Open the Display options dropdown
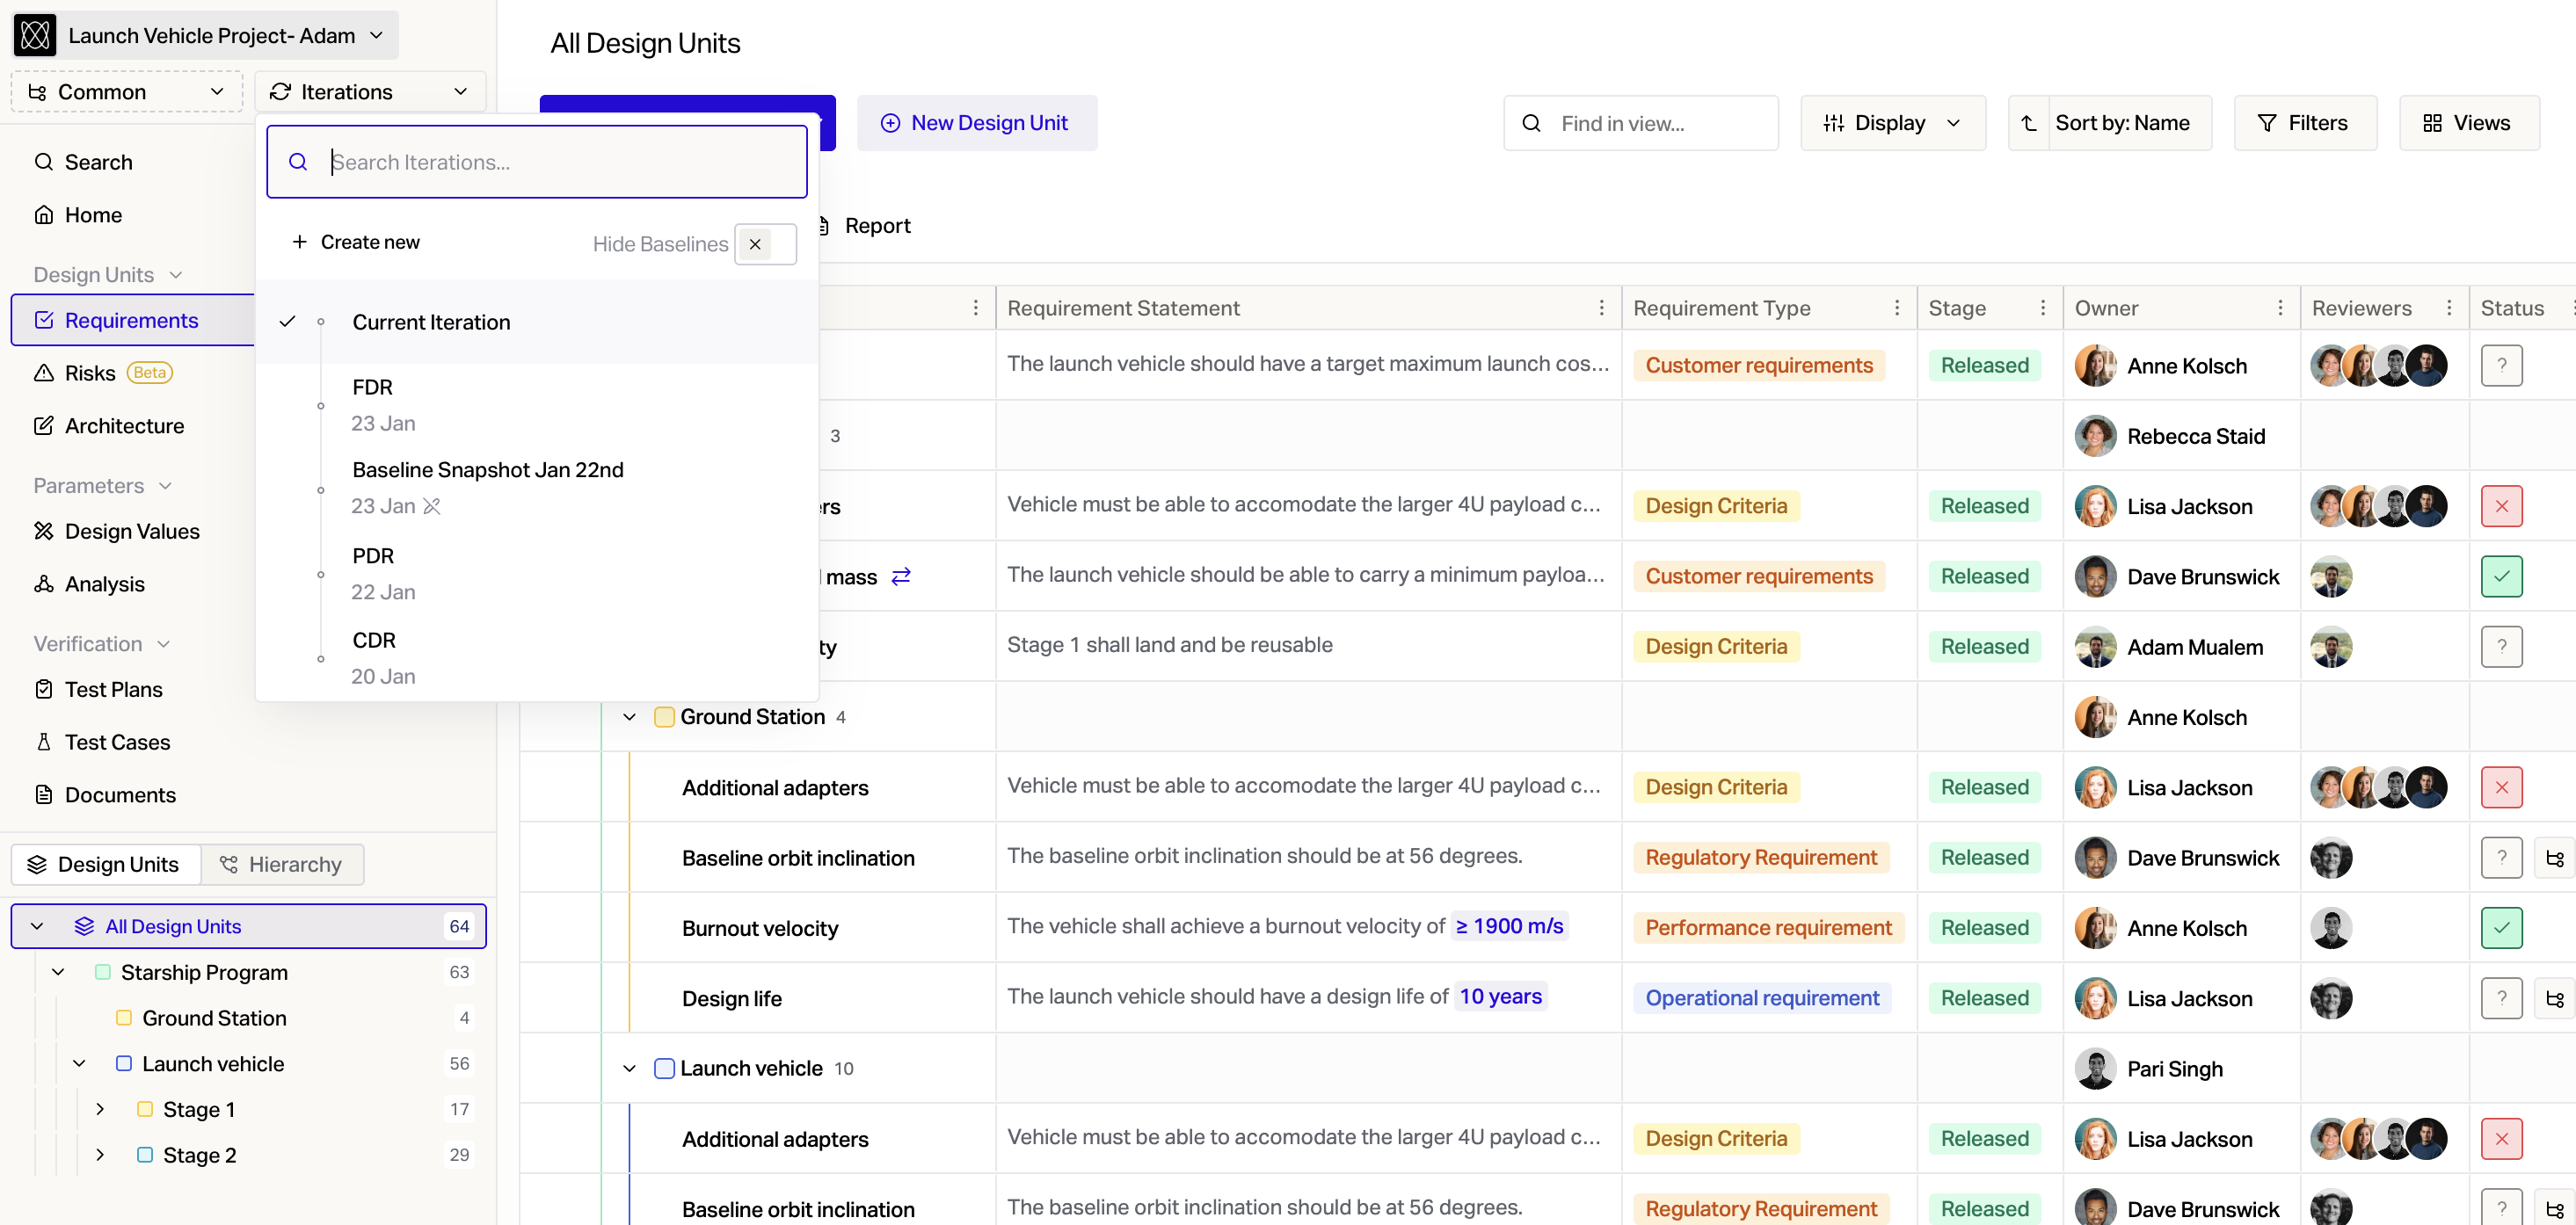The image size is (2576, 1225). click(x=1893, y=123)
